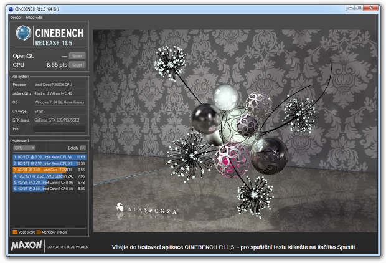Run the OpenGL test with Spustit
Screen dimensions: 386x263
[77, 56]
